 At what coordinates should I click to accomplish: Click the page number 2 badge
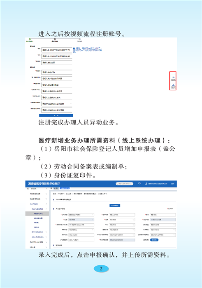coord(101,269)
